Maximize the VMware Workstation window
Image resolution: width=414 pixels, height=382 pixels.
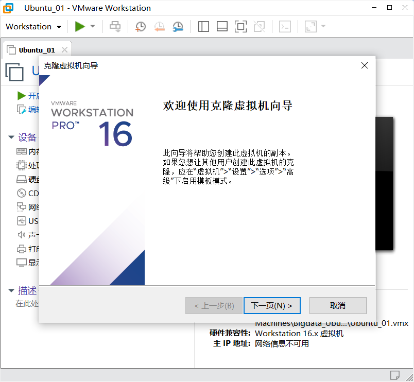coord(389,8)
